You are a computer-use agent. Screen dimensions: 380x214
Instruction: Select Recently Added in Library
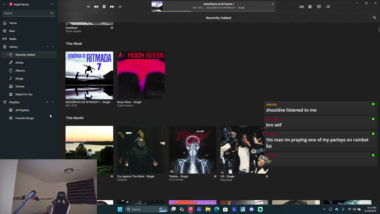click(28, 55)
